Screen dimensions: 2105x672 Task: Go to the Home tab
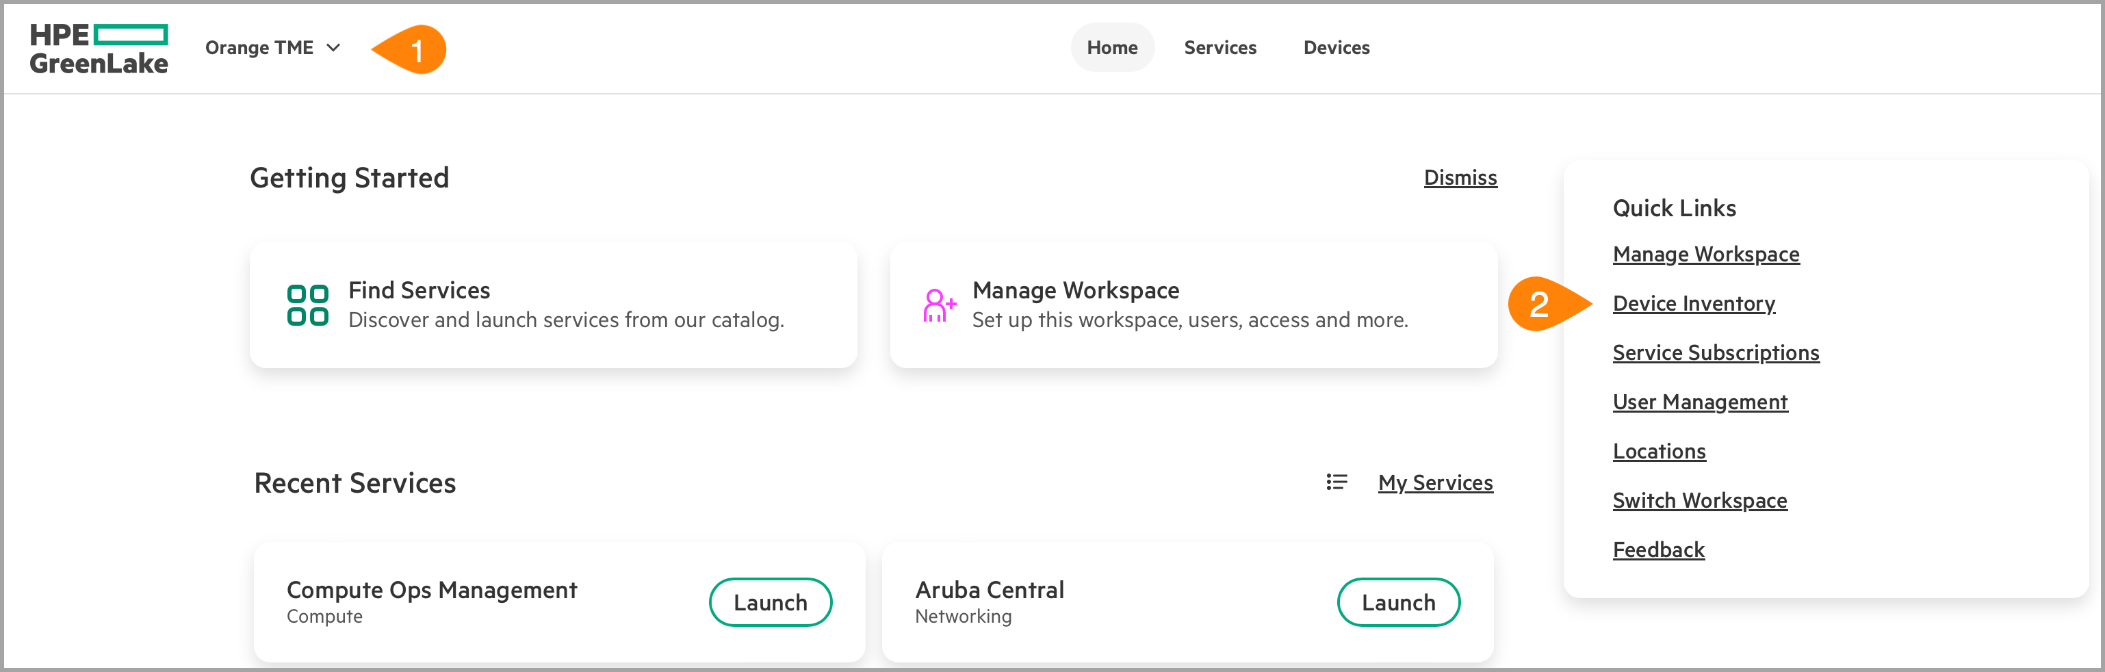point(1111,47)
